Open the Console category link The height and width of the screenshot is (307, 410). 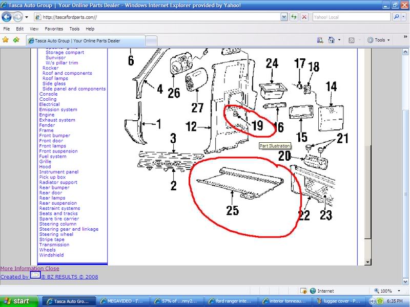tap(48, 94)
